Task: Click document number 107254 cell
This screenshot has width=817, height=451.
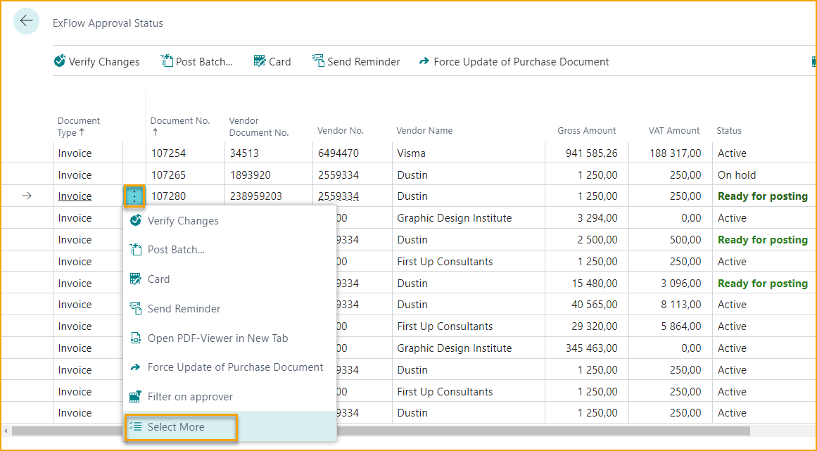Action: [168, 153]
